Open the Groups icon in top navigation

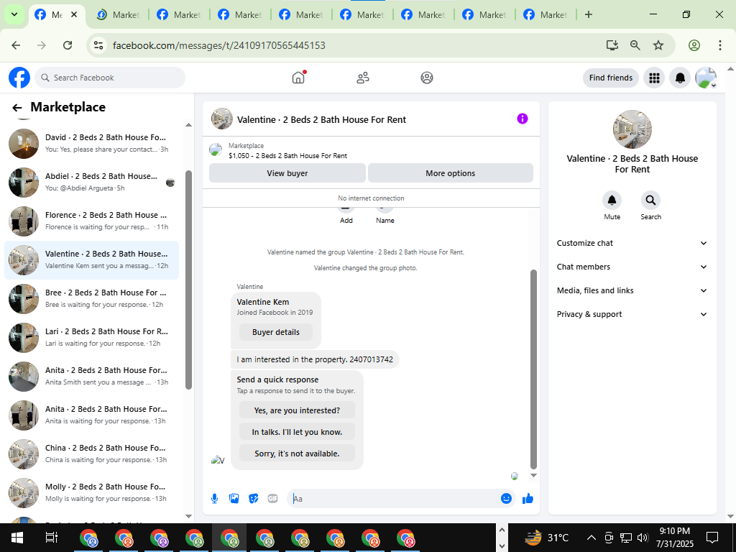click(427, 78)
